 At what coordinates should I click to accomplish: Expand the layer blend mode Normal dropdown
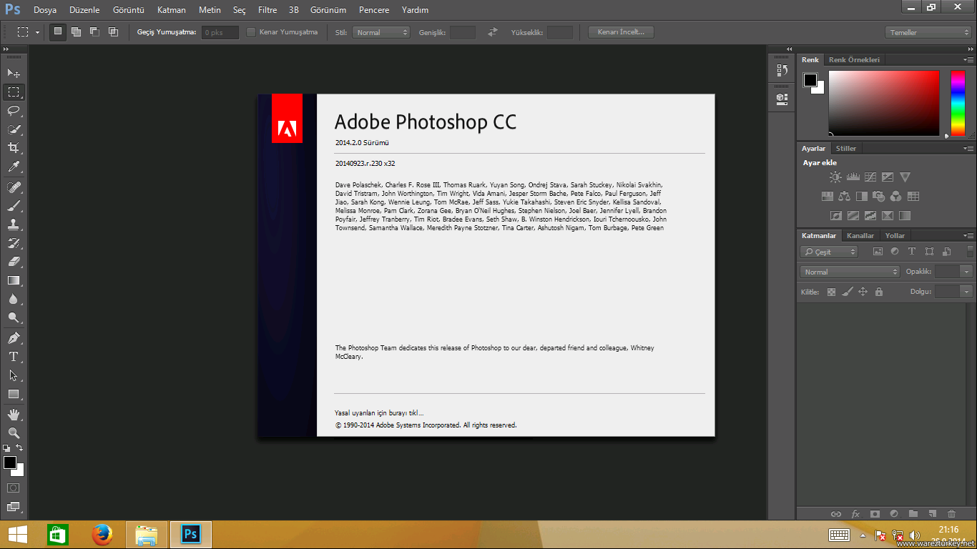tap(849, 272)
